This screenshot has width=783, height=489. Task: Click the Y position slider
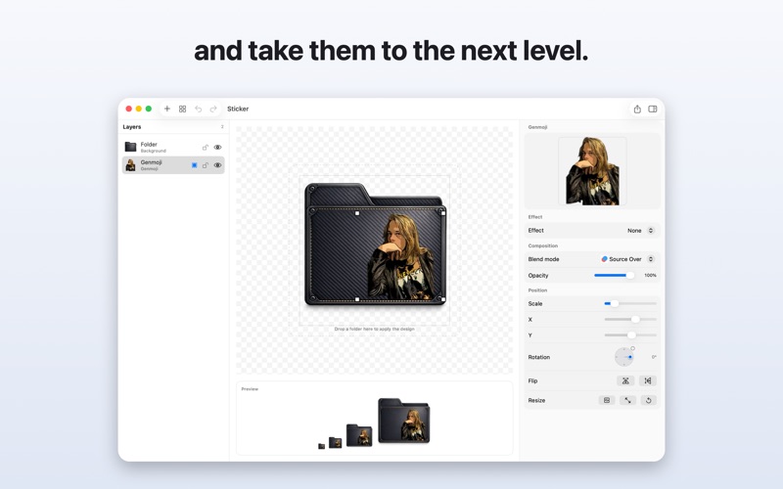[630, 335]
